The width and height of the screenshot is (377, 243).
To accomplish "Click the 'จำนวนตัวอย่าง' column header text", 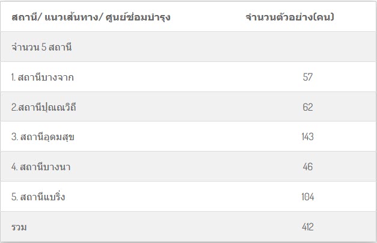I will click(279, 17).
